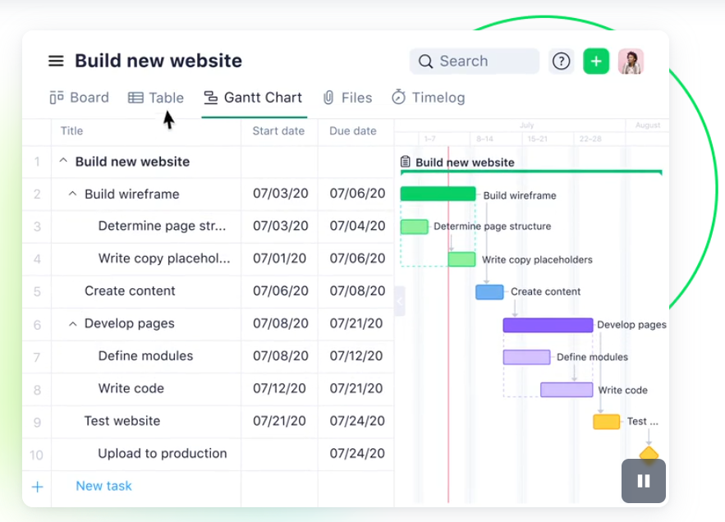Collapse the Develop pages subtasks

tap(72, 324)
